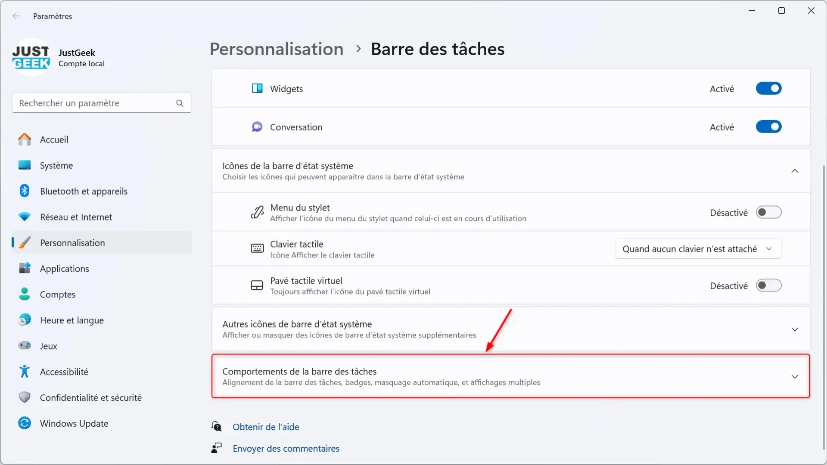The width and height of the screenshot is (827, 465).
Task: Click the search magnifier icon
Action: [x=180, y=103]
